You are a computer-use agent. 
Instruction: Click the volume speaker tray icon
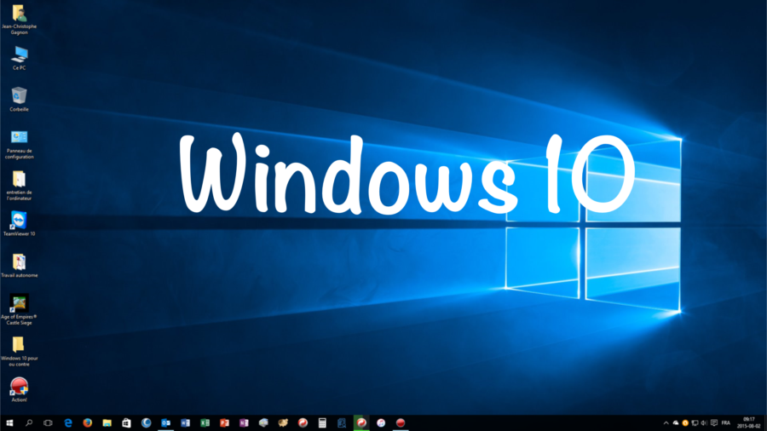[704, 422]
